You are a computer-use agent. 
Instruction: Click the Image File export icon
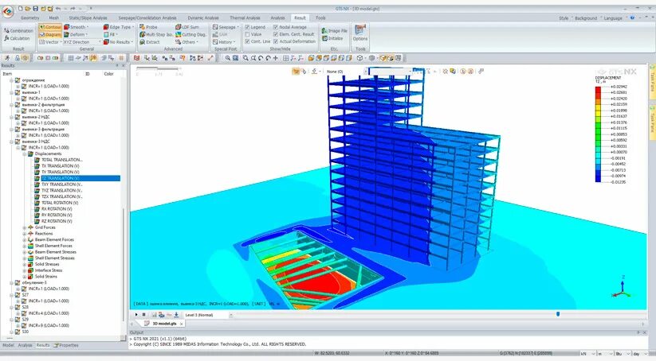click(335, 31)
